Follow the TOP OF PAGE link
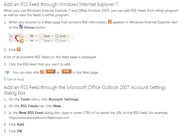Screen dimensions: 185x136 (x=16, y=80)
